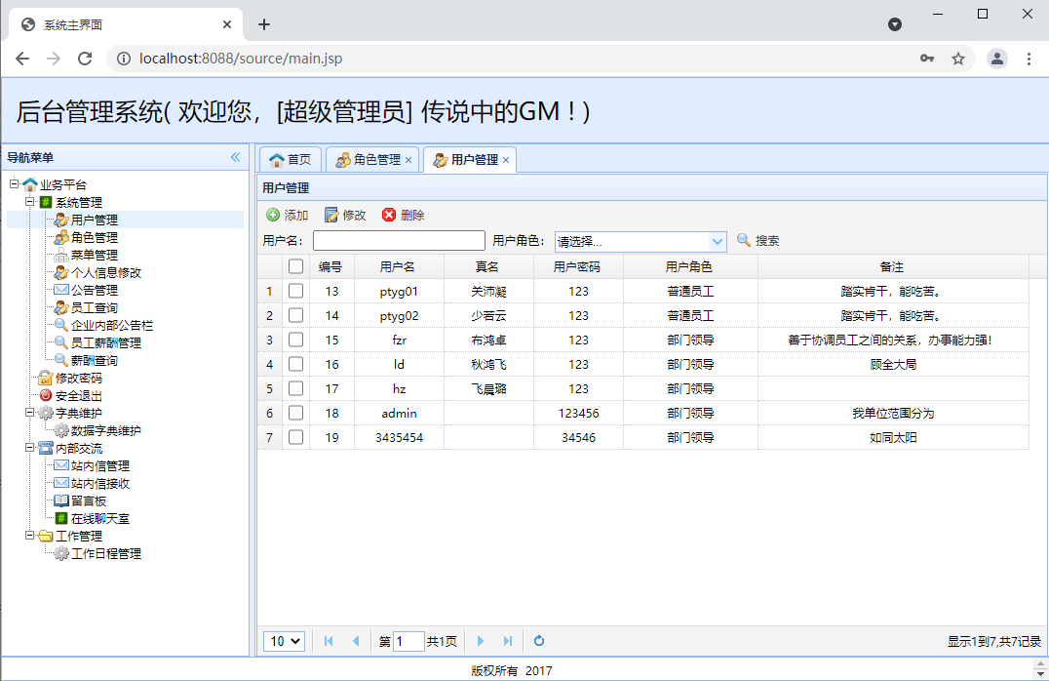The height and width of the screenshot is (681, 1049).
Task: Bookmark this page with star icon
Action: 958,59
